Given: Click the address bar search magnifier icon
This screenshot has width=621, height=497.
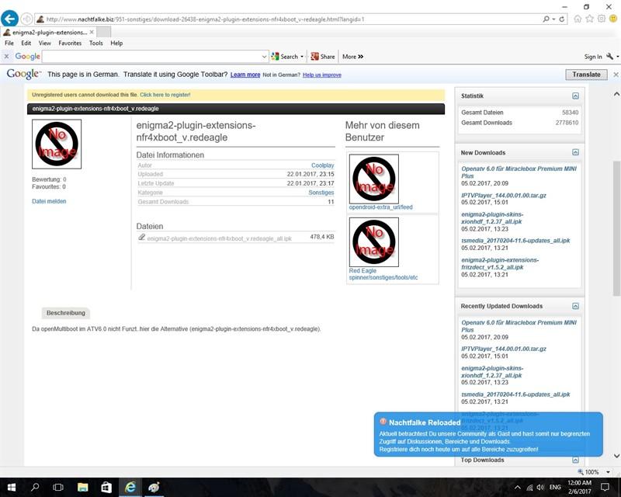Looking at the screenshot, I should (546, 19).
